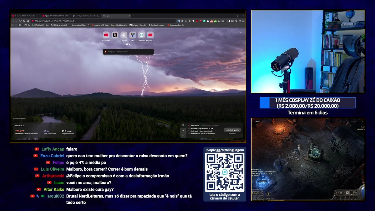Click the '10,2 Horas' time saved statistic
375x211 pixels.
(67, 131)
